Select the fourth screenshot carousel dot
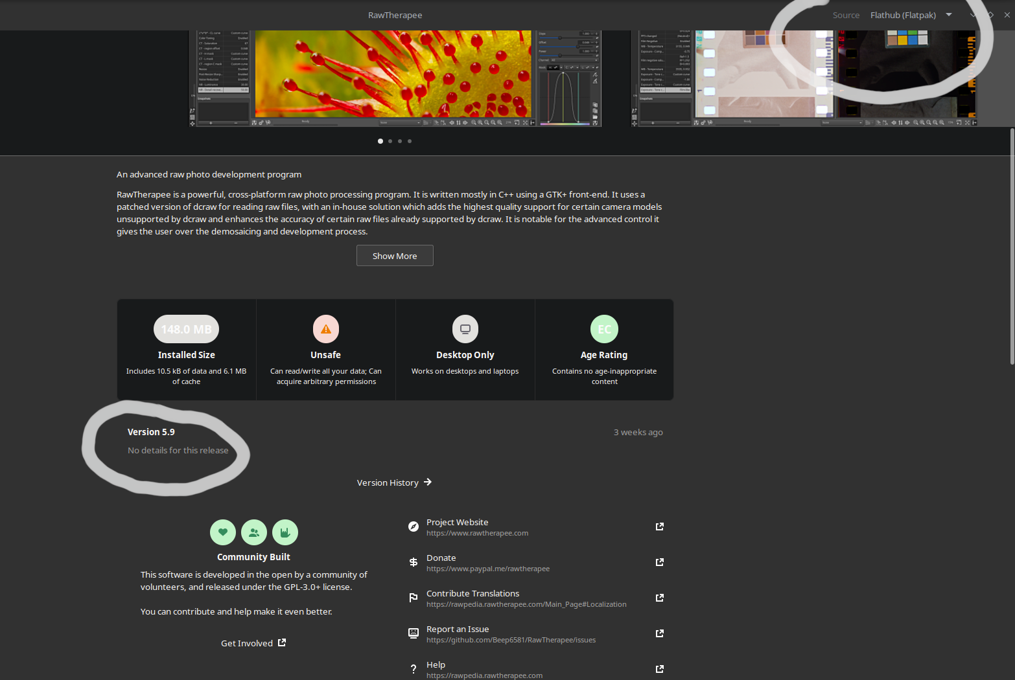The width and height of the screenshot is (1015, 680). (x=410, y=141)
